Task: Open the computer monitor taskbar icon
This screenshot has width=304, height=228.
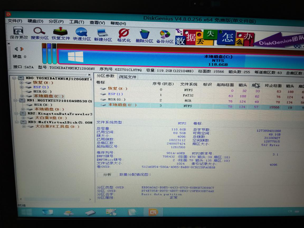Action: 48,212
